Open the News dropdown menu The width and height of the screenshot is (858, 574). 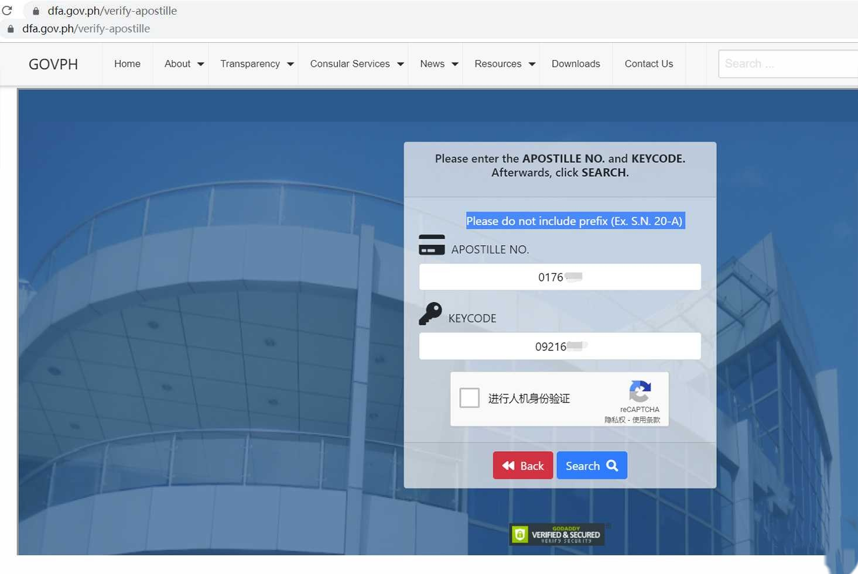439,64
